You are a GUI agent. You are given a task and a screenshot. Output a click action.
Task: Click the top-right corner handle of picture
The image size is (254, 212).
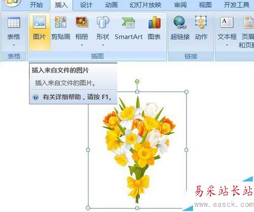(x=186, y=92)
